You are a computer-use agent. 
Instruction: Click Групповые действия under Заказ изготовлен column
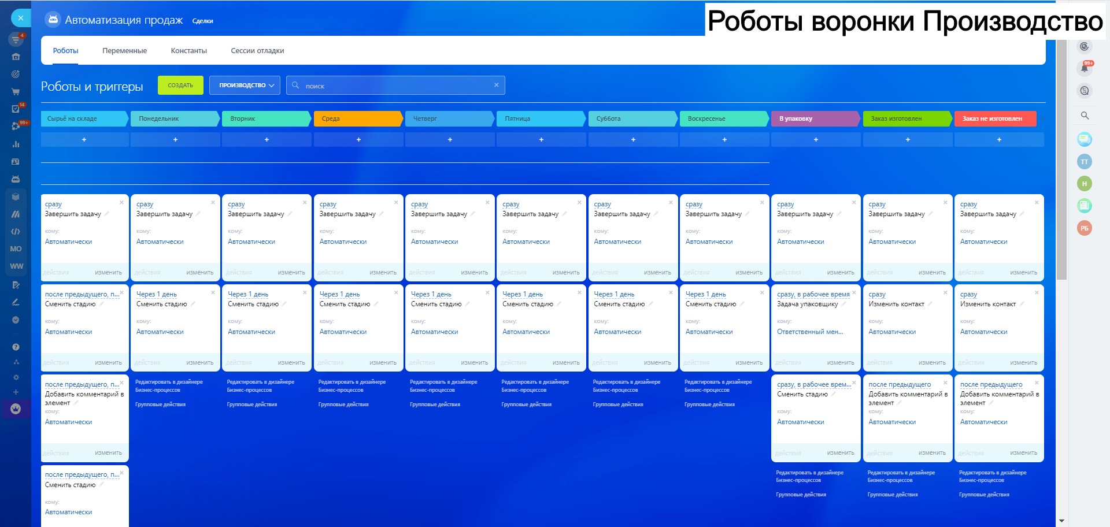point(893,495)
